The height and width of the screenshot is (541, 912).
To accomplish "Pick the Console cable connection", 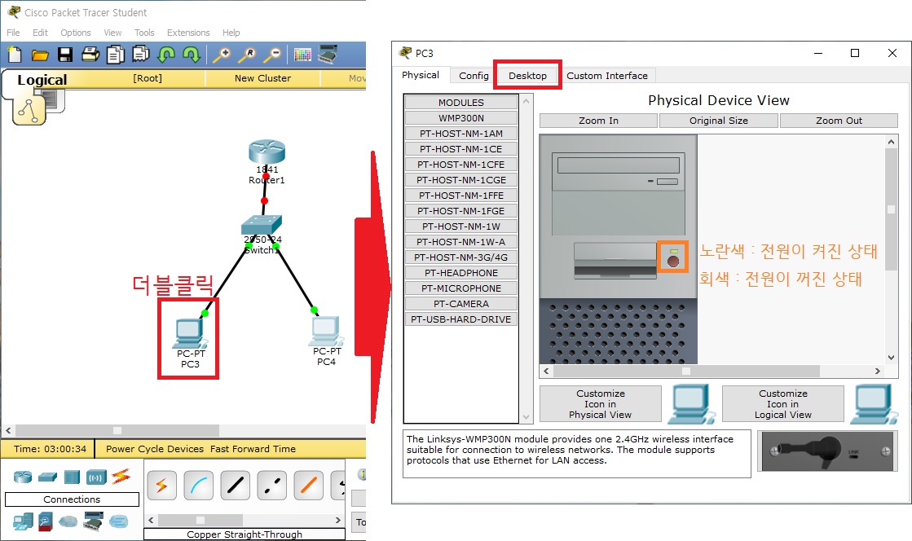I will [198, 485].
